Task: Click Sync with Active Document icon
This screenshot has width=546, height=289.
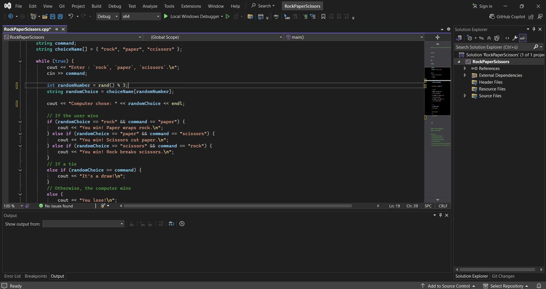Action: pos(481,38)
